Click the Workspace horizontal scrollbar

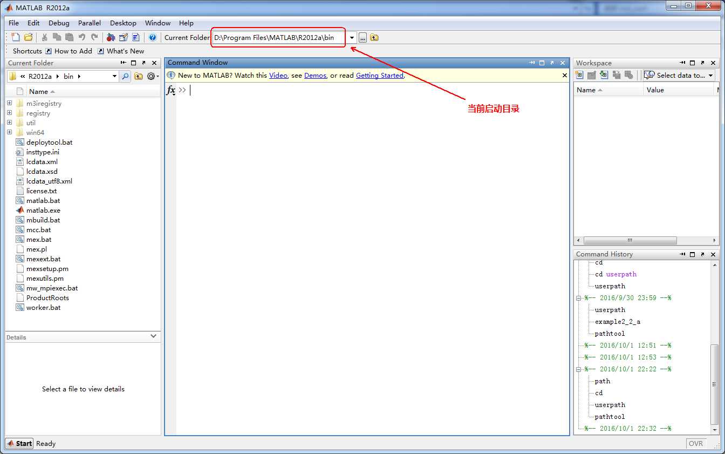pyautogui.click(x=630, y=240)
